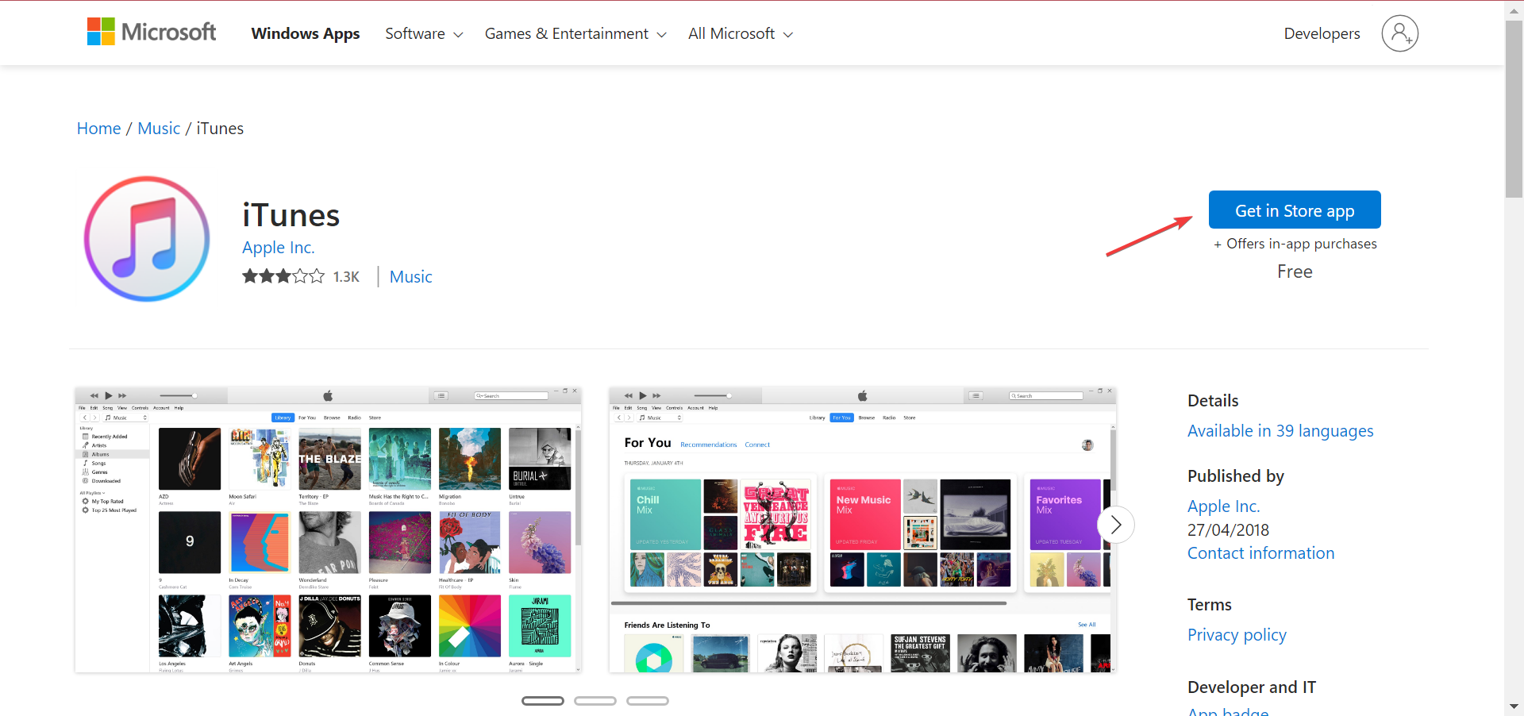
Task: Click the Free price label
Action: [x=1295, y=271]
